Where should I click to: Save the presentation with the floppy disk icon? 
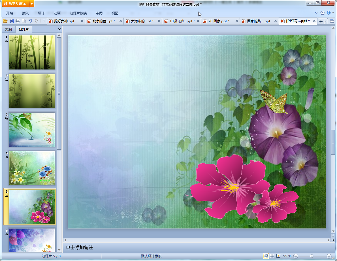12,21
